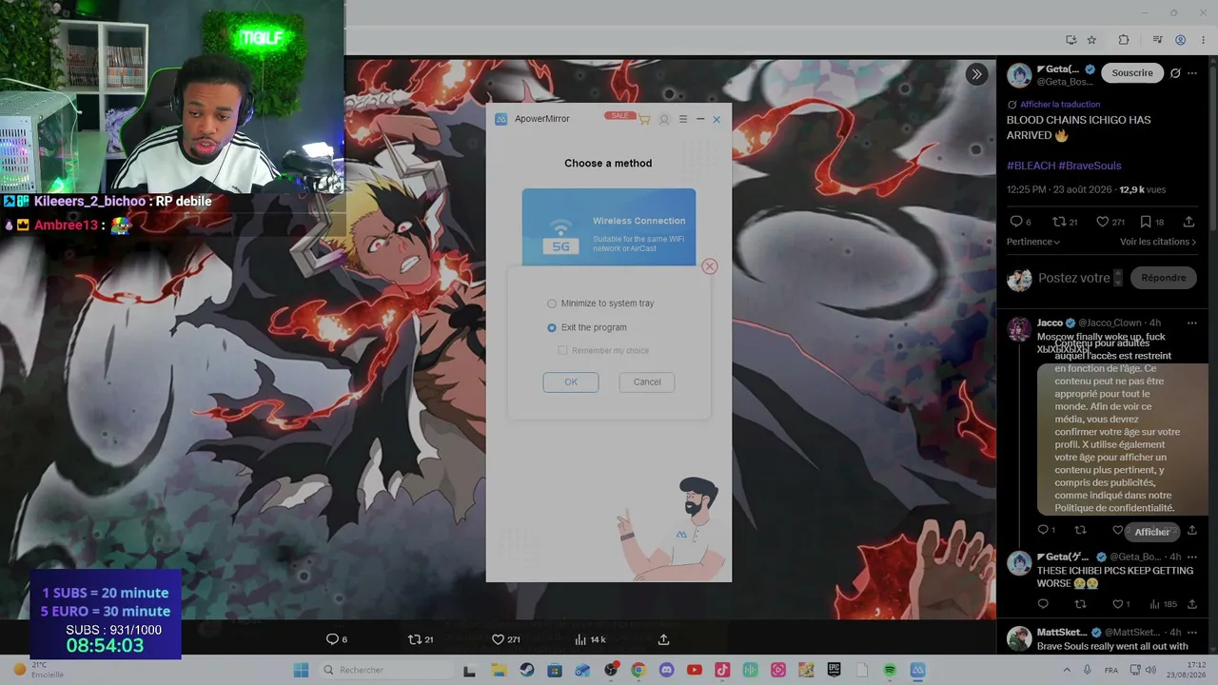The width and height of the screenshot is (1218, 685).
Task: Repost the main tweet in side panel
Action: 1059,222
